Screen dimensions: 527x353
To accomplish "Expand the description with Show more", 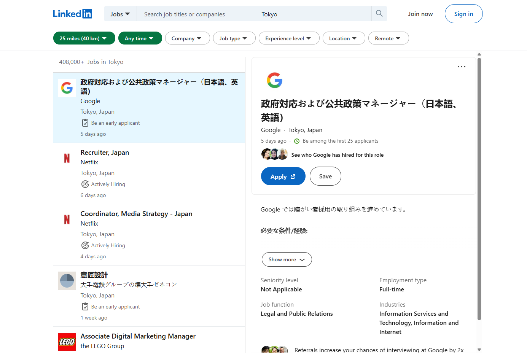I will tap(287, 259).
